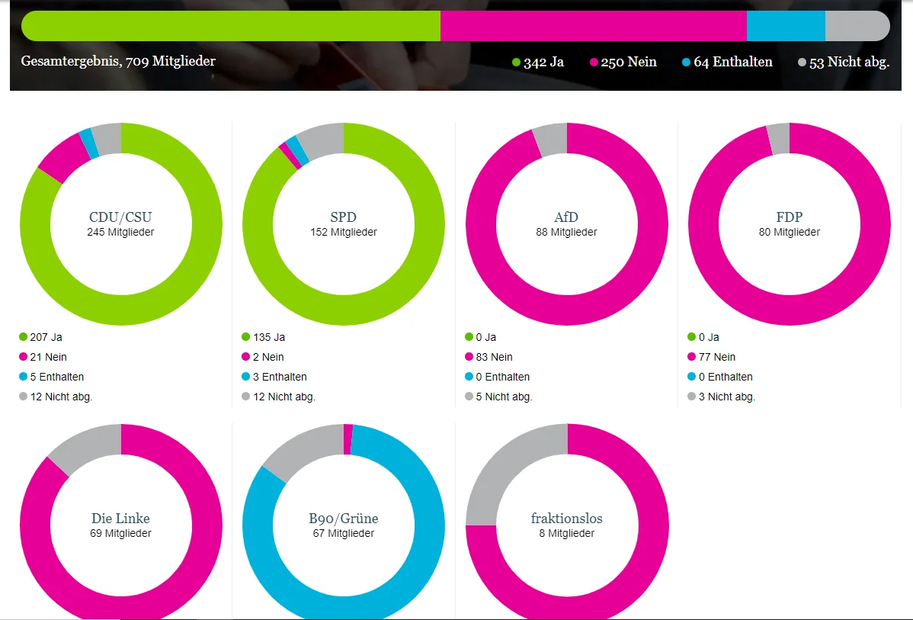913x620 pixels.
Task: Select the '342 Ja' legend entry
Action: coord(538,63)
